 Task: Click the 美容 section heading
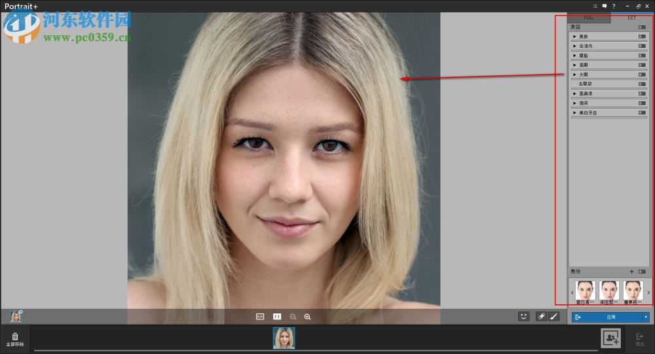pyautogui.click(x=576, y=27)
